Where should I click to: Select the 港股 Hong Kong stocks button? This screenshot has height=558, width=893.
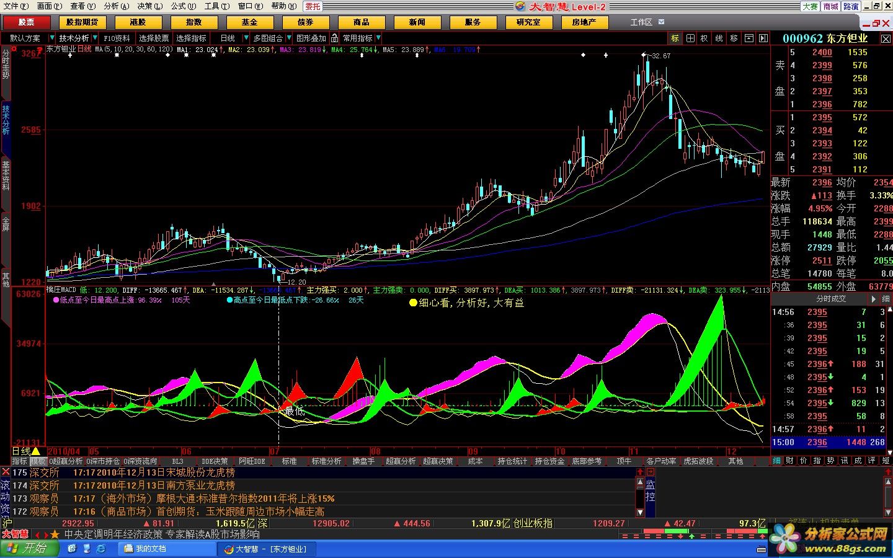click(x=138, y=22)
